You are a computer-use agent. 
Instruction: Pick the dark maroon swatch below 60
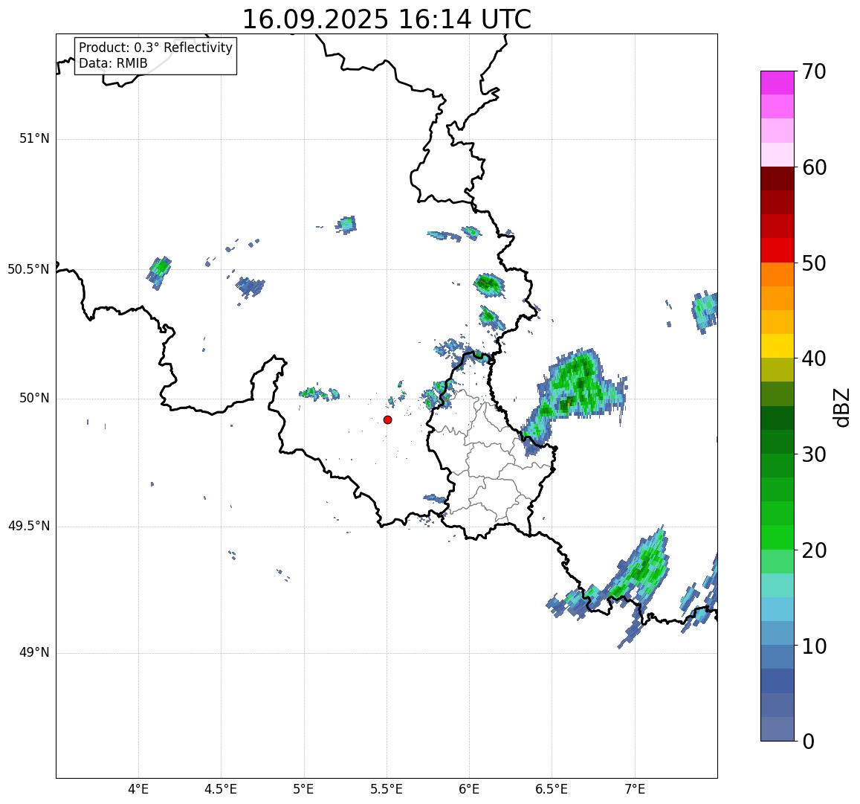[777, 179]
